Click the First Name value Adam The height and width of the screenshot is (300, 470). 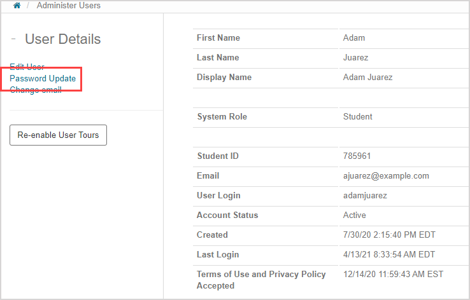(354, 38)
